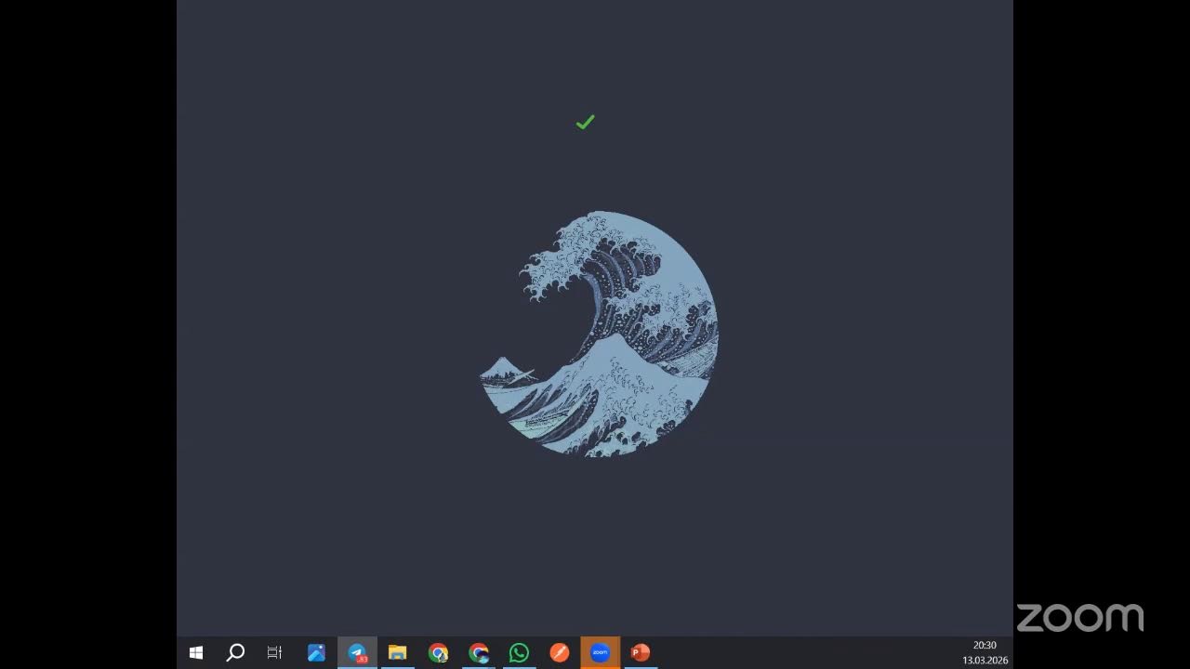
Task: Open the Chrome icon beside WhatsApp
Action: coord(479,653)
